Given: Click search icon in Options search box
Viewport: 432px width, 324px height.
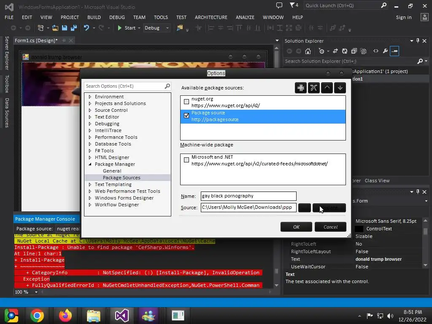Looking at the screenshot, I should (167, 86).
